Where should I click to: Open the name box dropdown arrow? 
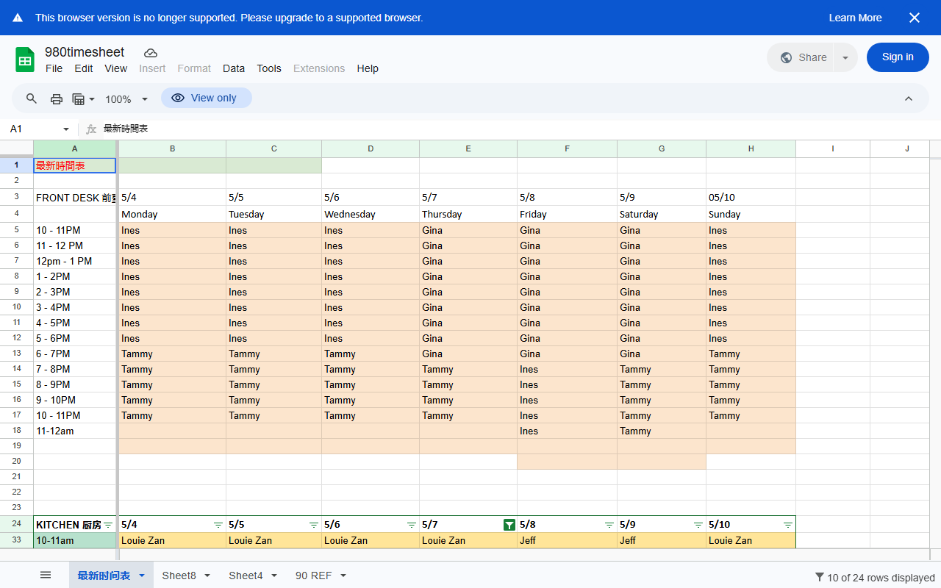click(65, 129)
